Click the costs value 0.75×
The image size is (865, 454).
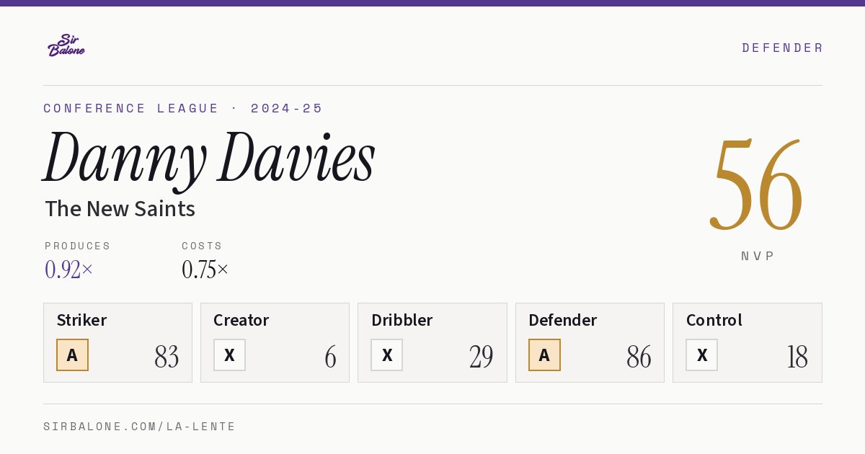205,270
